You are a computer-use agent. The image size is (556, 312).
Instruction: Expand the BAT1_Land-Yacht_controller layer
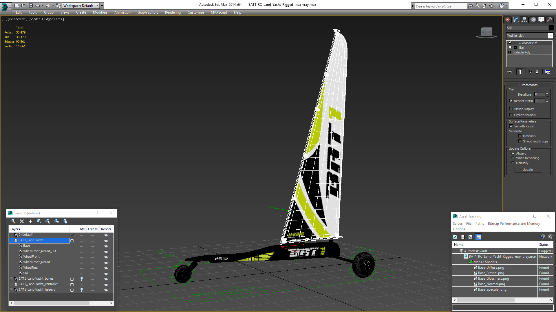[x=11, y=284]
